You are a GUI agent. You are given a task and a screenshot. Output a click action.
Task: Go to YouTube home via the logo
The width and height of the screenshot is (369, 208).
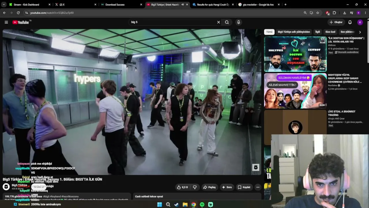click(21, 22)
